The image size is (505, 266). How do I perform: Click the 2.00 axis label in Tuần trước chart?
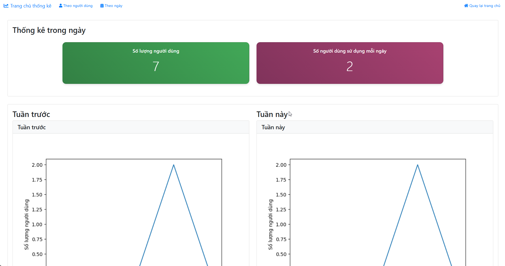click(37, 165)
